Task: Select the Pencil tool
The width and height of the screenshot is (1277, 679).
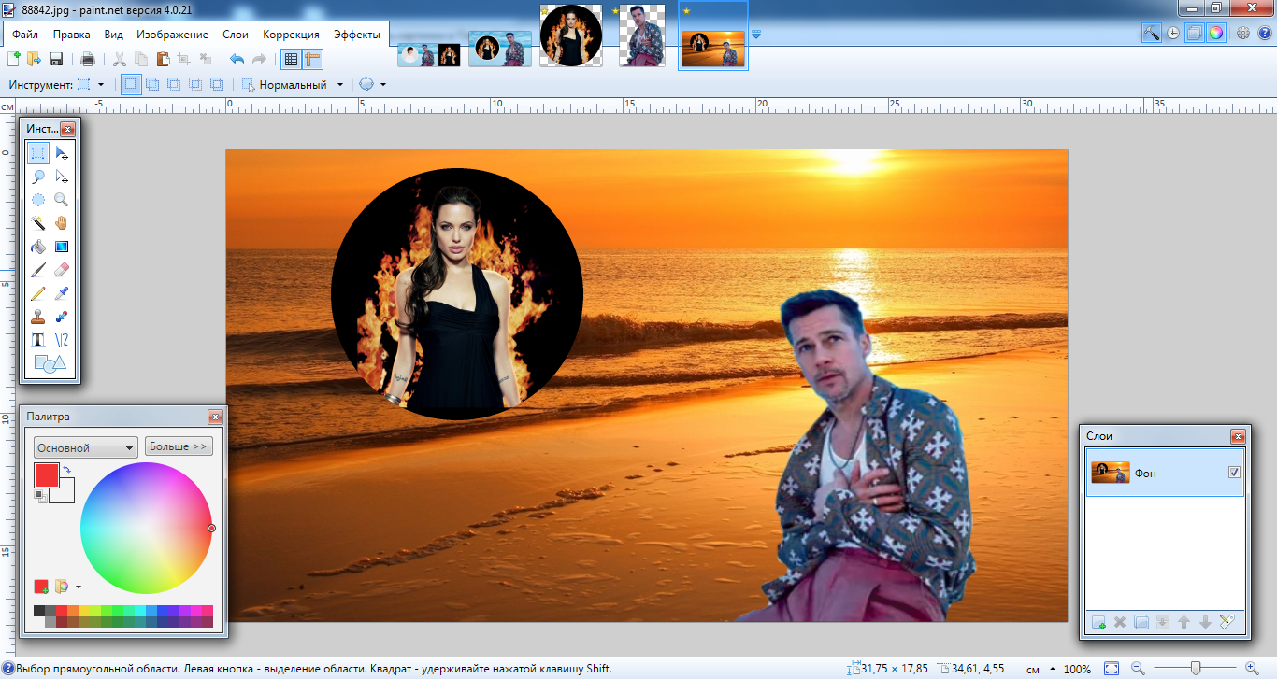Action: pyautogui.click(x=38, y=293)
